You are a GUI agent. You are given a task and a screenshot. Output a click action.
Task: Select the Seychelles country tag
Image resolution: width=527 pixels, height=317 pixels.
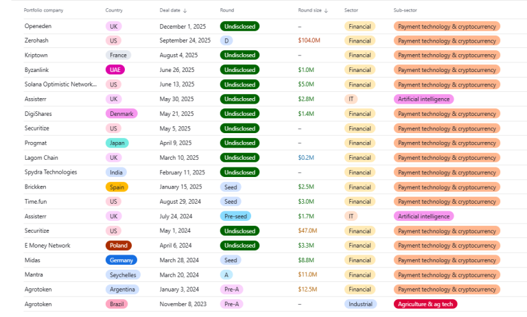tap(123, 274)
